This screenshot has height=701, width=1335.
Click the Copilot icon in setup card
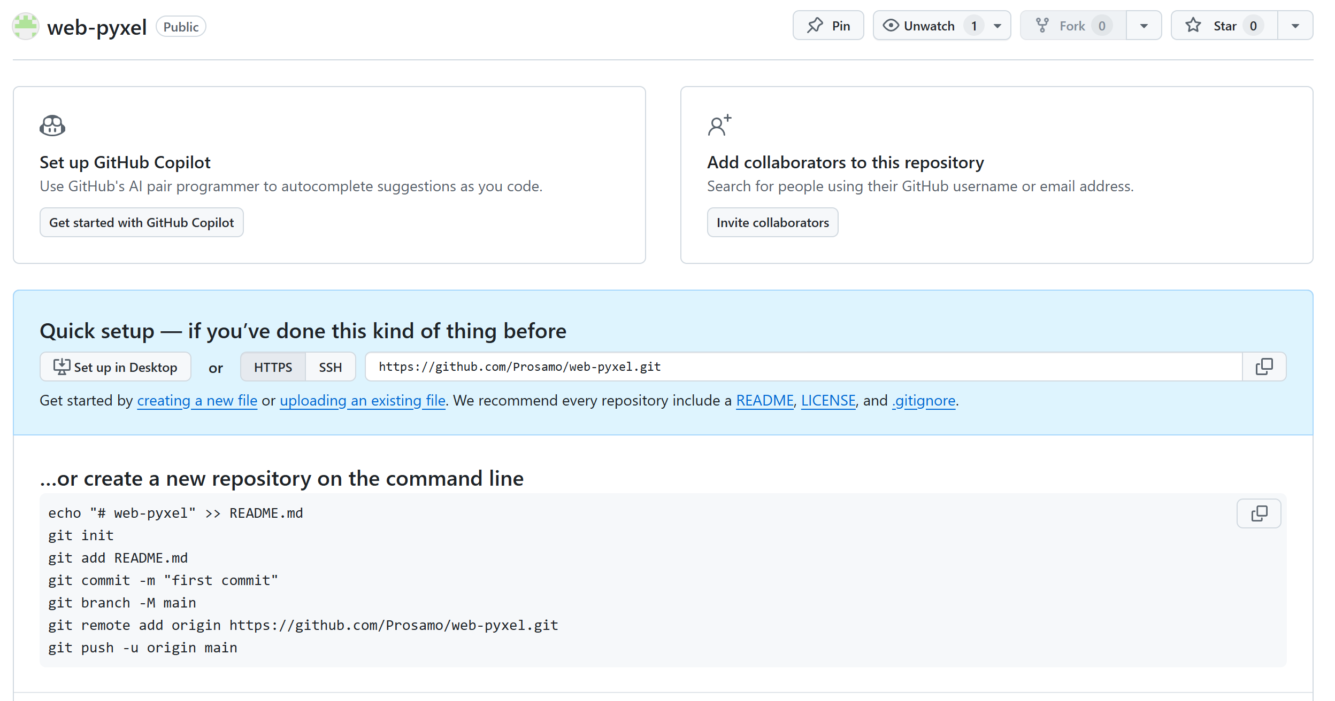[52, 126]
